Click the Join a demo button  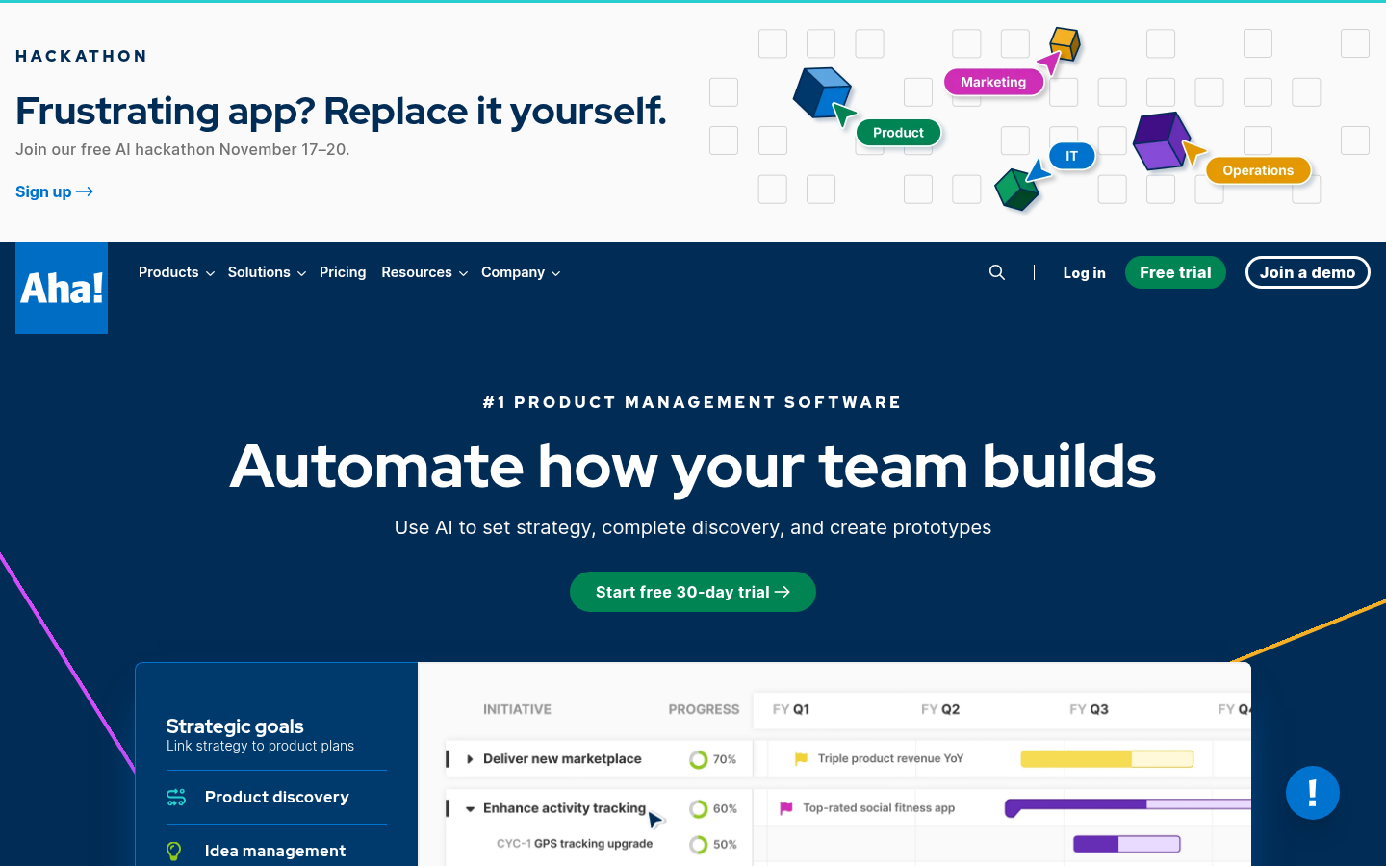1307,272
